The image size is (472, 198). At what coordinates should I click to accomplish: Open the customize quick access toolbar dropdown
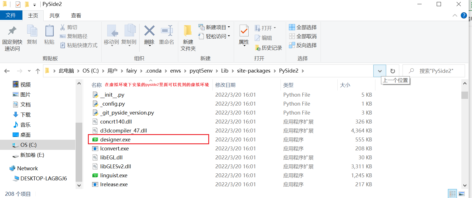[x=34, y=5]
